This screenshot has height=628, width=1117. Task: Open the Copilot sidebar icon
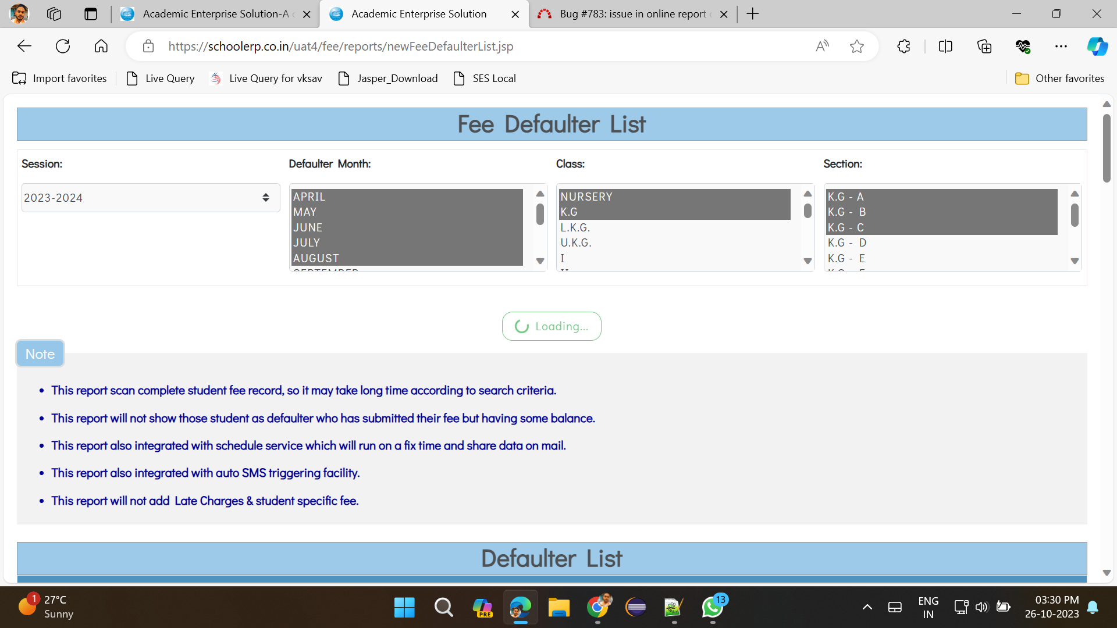coord(1097,47)
